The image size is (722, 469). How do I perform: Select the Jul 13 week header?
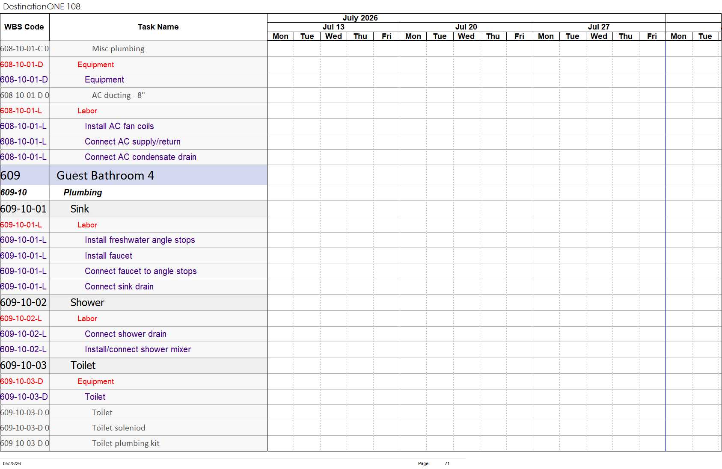click(333, 27)
